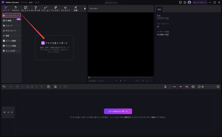Click the フレームレート value 30
Screen dimensions: 222x137
pyautogui.click(x=158, y=26)
